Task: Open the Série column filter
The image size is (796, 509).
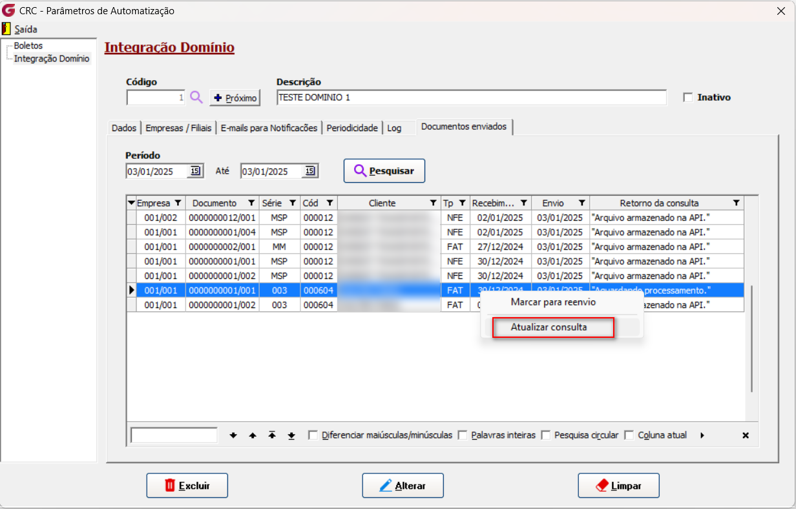Action: (292, 203)
